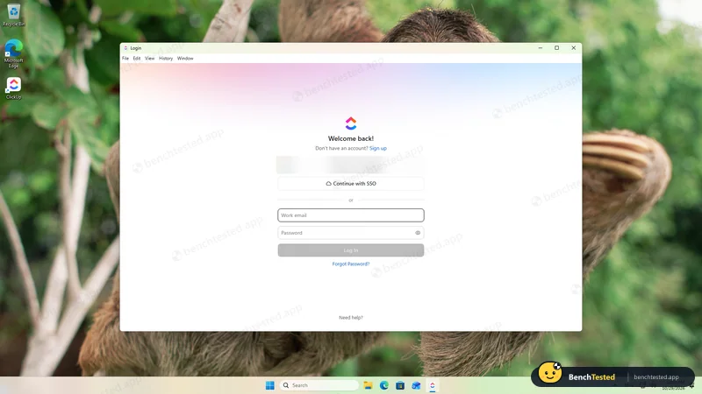
Task: Open the Edit menu
Action: point(137,59)
